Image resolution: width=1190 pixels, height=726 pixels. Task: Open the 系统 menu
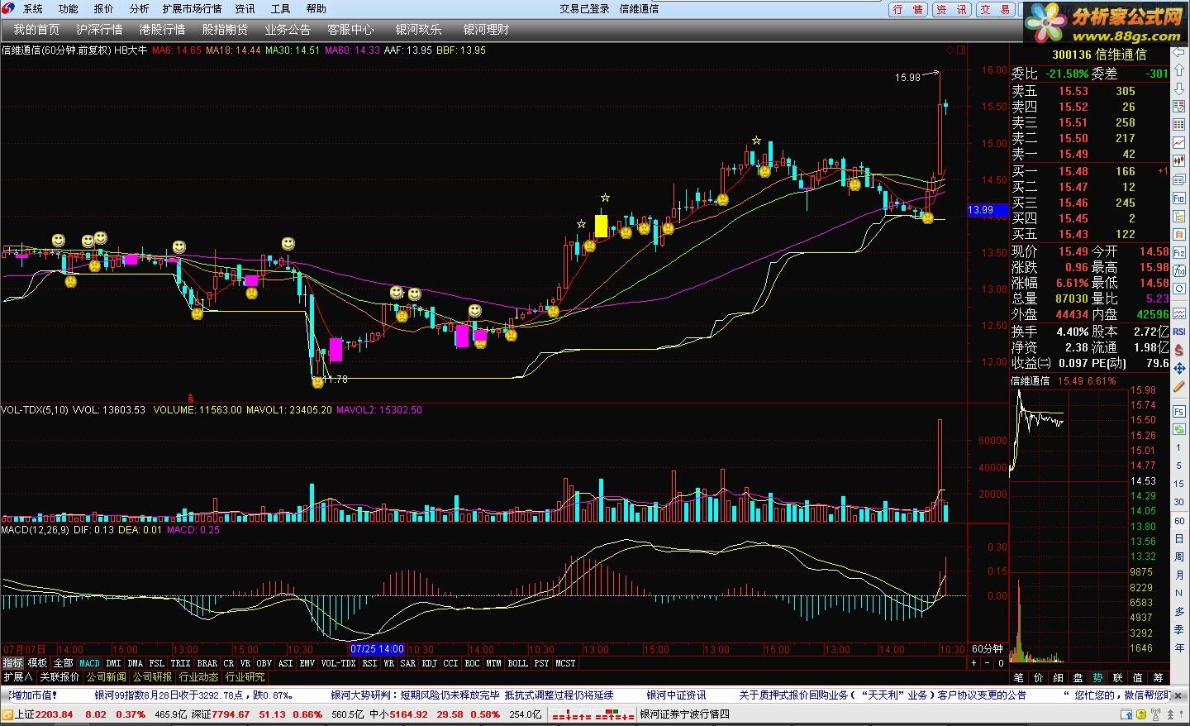point(33,9)
